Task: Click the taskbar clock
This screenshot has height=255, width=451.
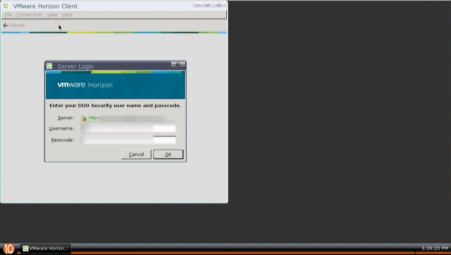Action: point(435,248)
